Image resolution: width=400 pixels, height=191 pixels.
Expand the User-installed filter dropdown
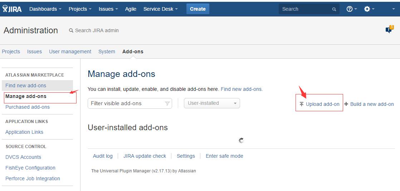coord(212,103)
